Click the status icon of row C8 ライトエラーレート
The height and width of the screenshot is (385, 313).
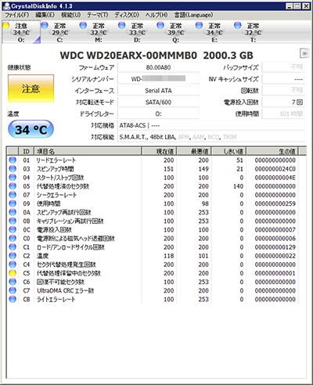(13, 299)
